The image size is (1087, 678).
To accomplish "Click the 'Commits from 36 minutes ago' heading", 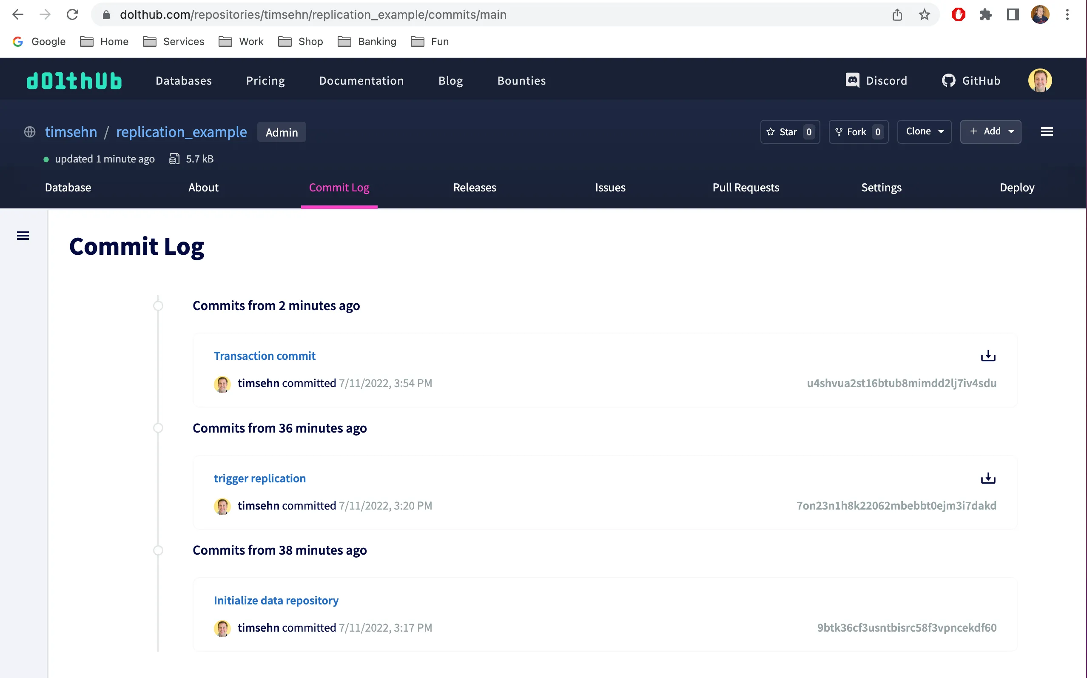I will [280, 428].
